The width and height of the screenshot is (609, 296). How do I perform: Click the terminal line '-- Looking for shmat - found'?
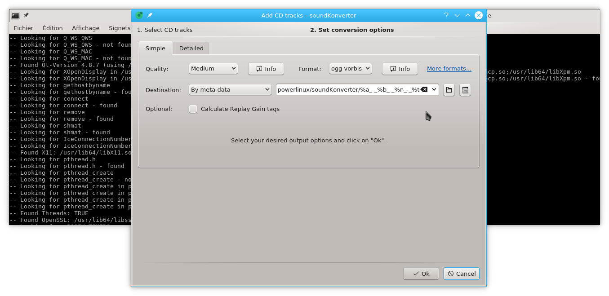click(x=60, y=133)
